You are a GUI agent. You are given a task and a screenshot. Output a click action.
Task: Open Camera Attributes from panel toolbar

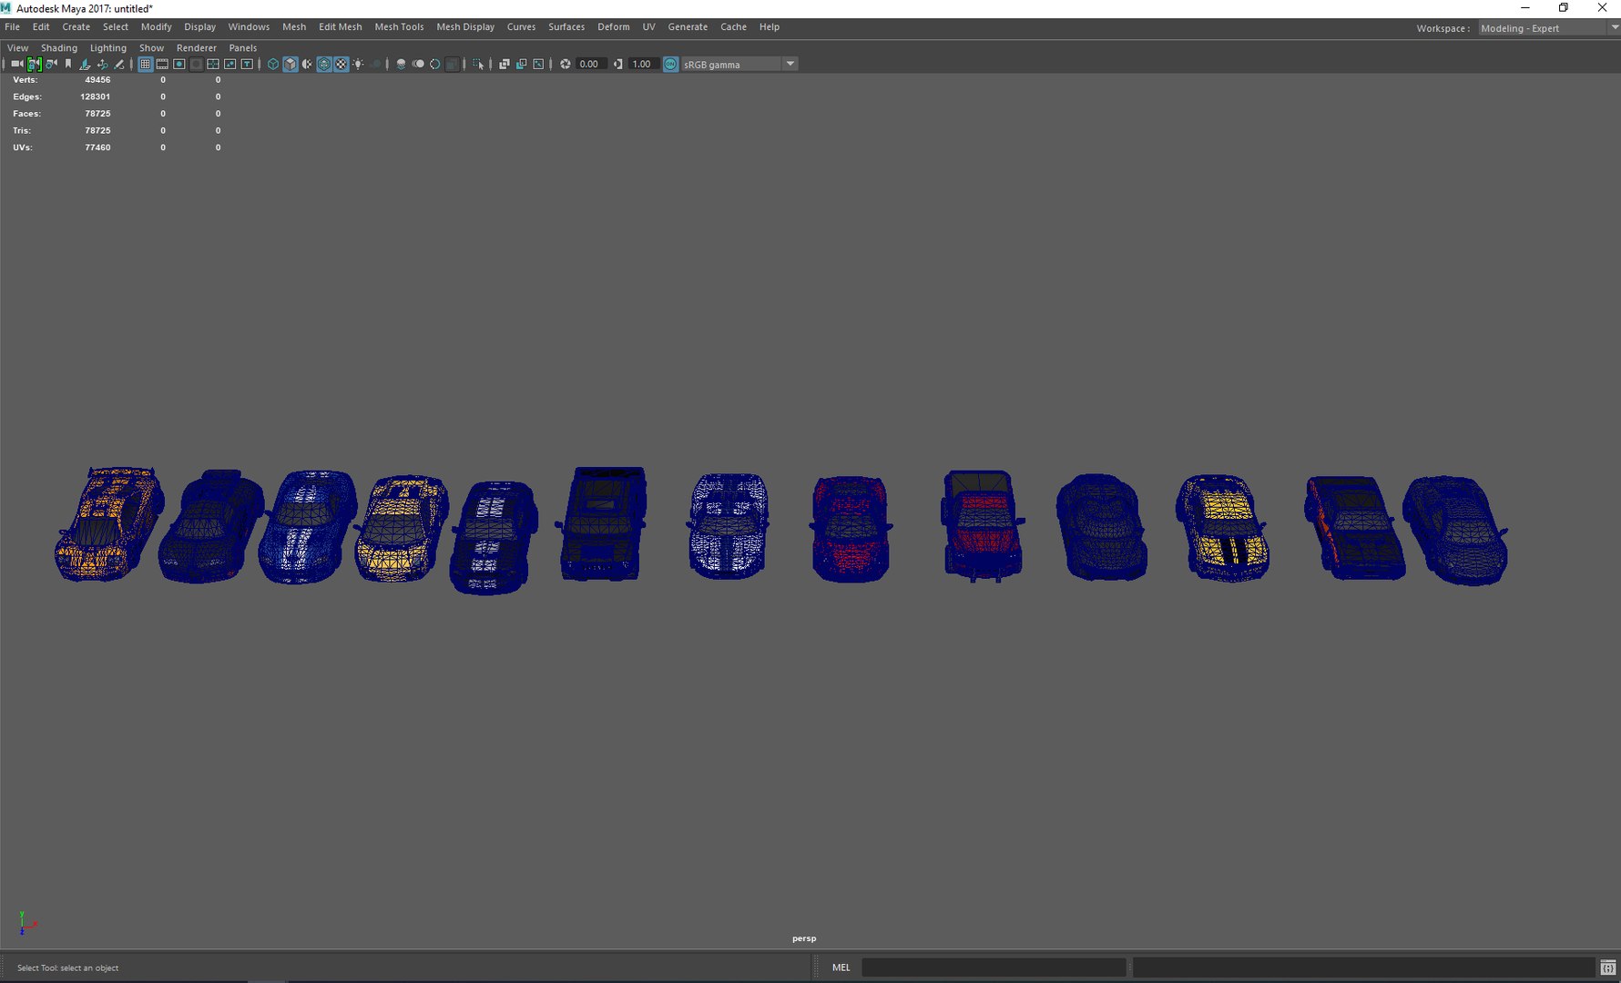[x=51, y=64]
